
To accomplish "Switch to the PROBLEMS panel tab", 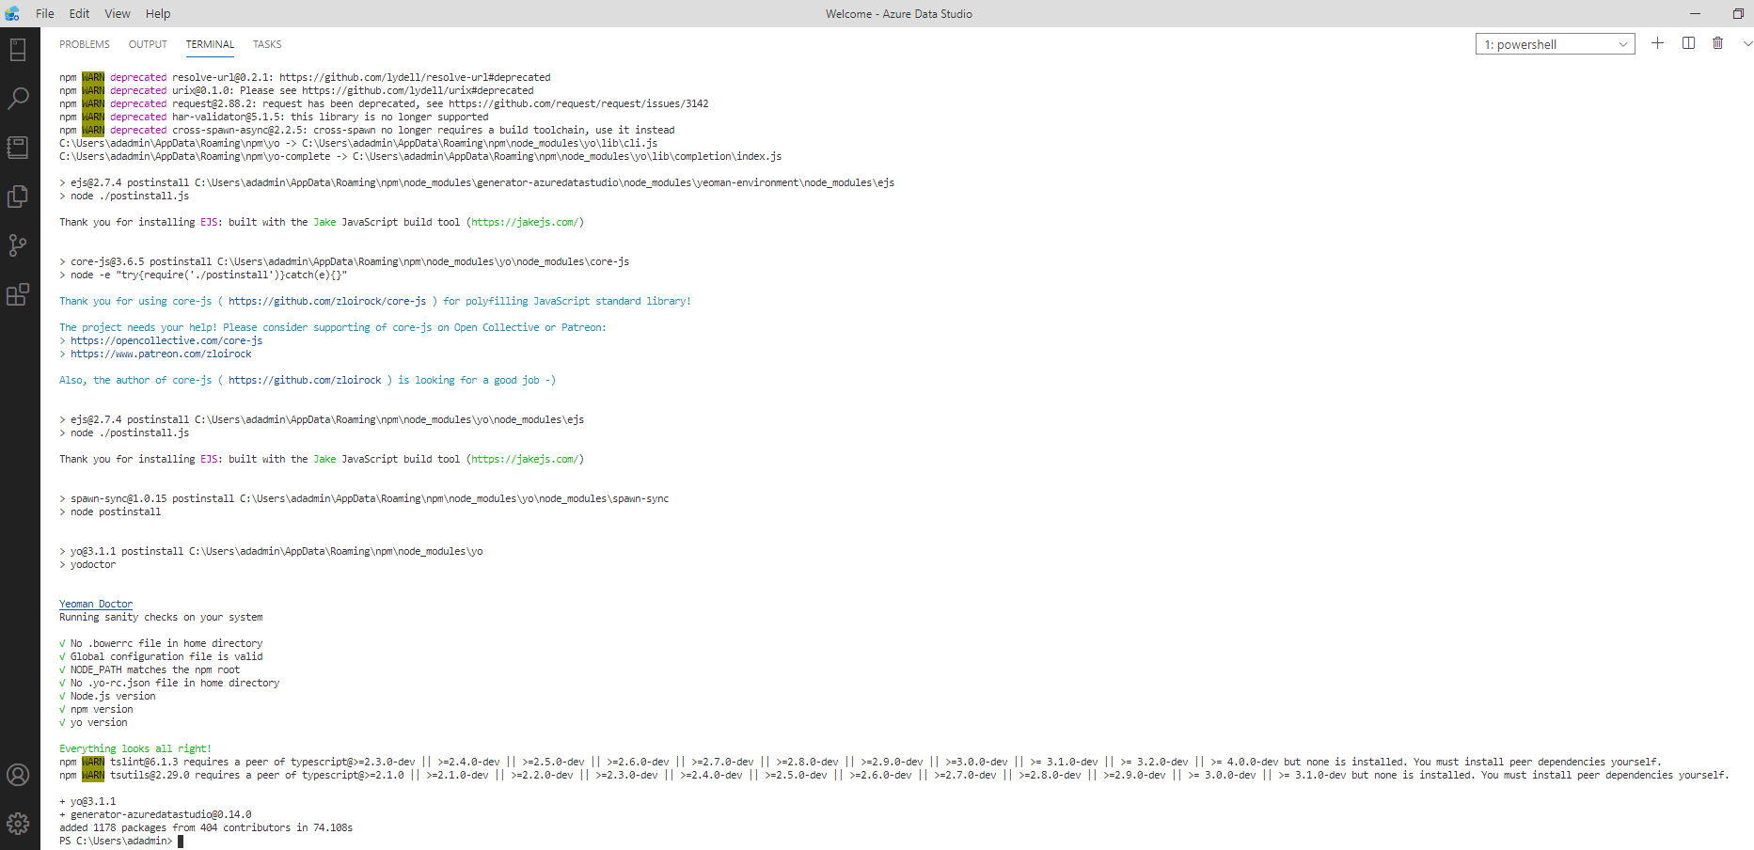I will (85, 44).
